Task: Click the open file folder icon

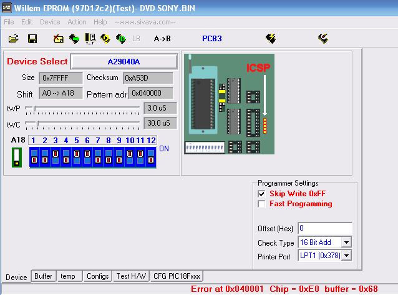Action: coord(14,39)
